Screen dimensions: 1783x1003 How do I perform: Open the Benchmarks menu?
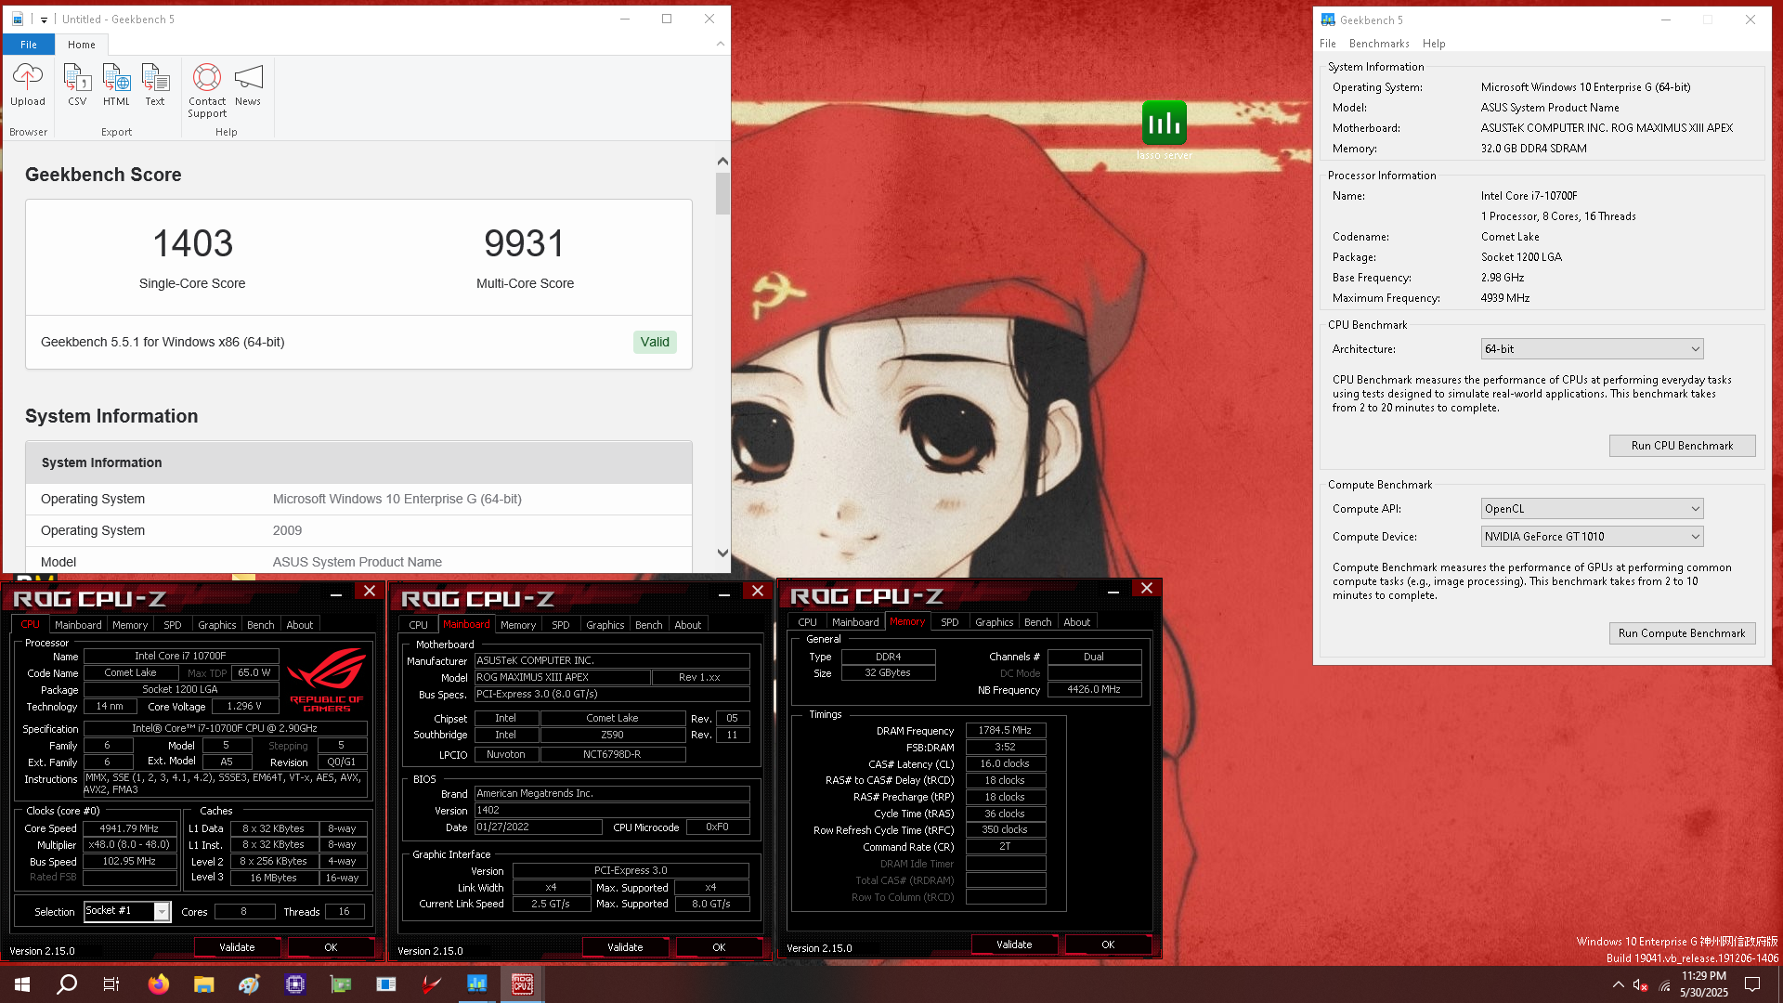pyautogui.click(x=1379, y=44)
